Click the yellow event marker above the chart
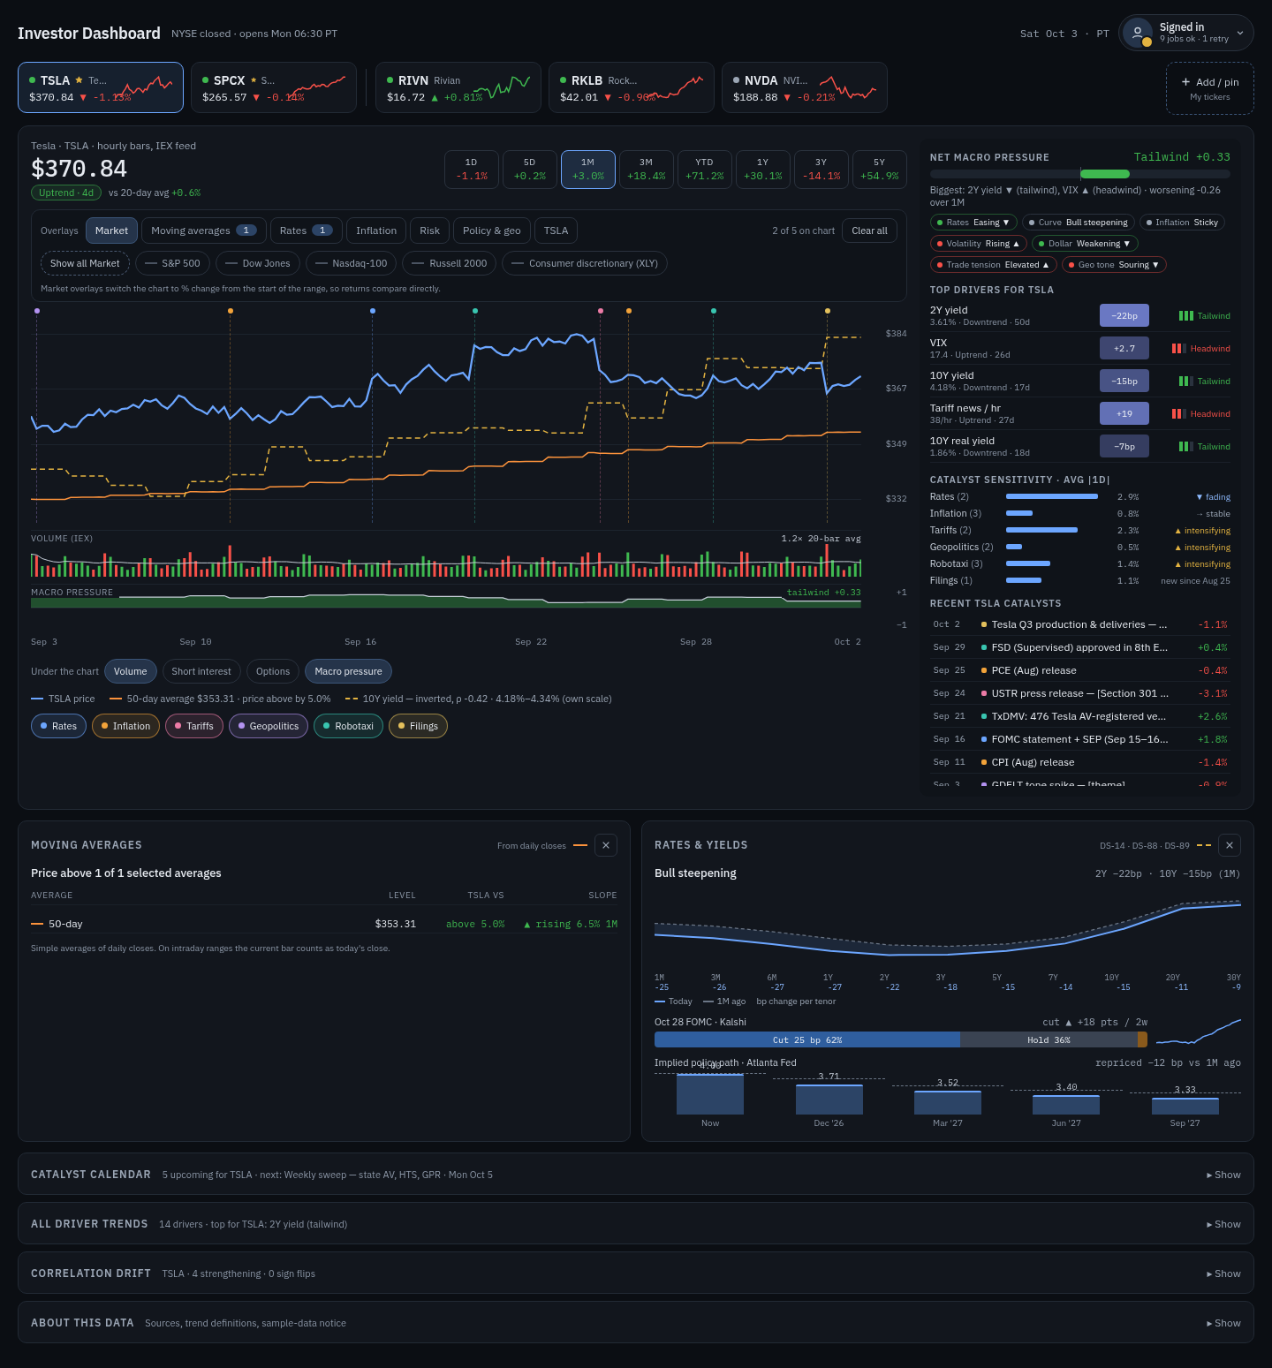This screenshot has width=1272, height=1368. click(828, 311)
